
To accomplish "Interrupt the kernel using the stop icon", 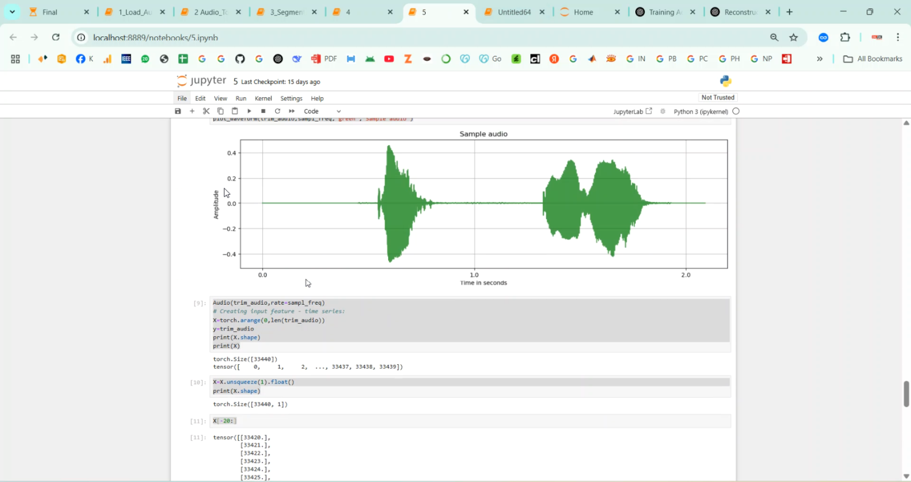I will pyautogui.click(x=263, y=111).
